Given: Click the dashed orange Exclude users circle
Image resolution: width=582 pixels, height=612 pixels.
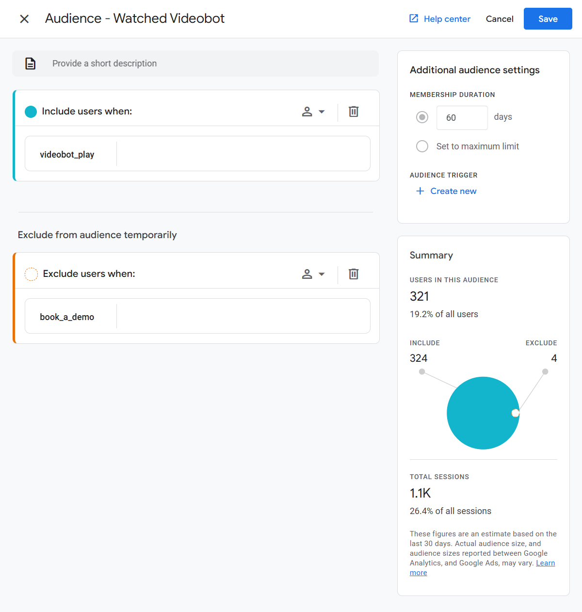Looking at the screenshot, I should pos(31,274).
